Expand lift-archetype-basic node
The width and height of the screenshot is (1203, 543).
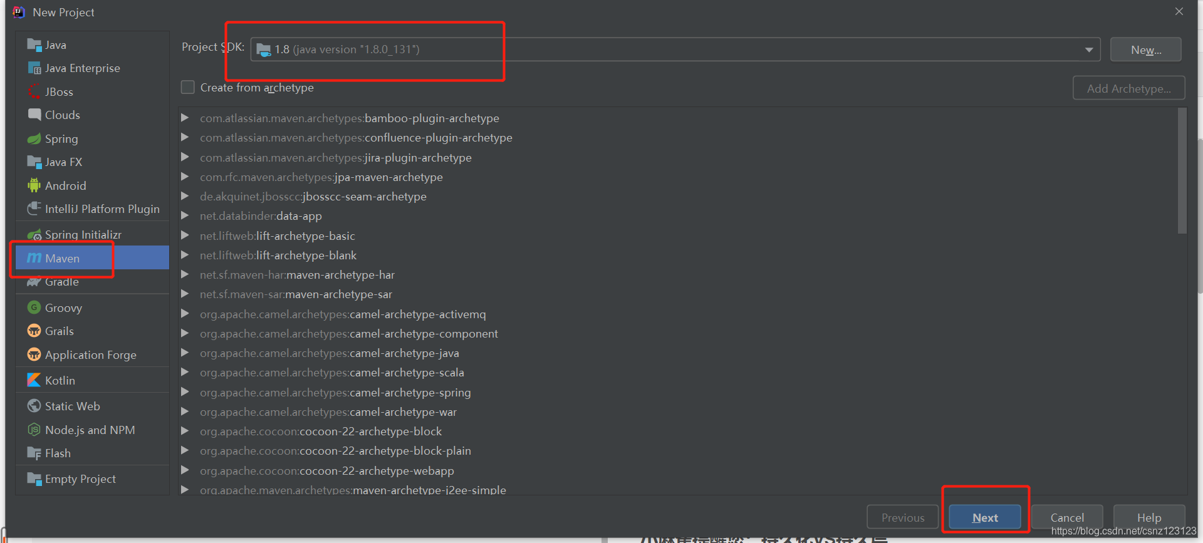(x=185, y=235)
